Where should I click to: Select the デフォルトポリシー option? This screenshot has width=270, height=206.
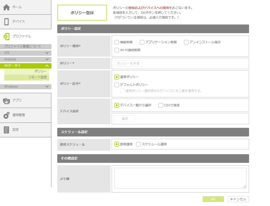coord(117,85)
